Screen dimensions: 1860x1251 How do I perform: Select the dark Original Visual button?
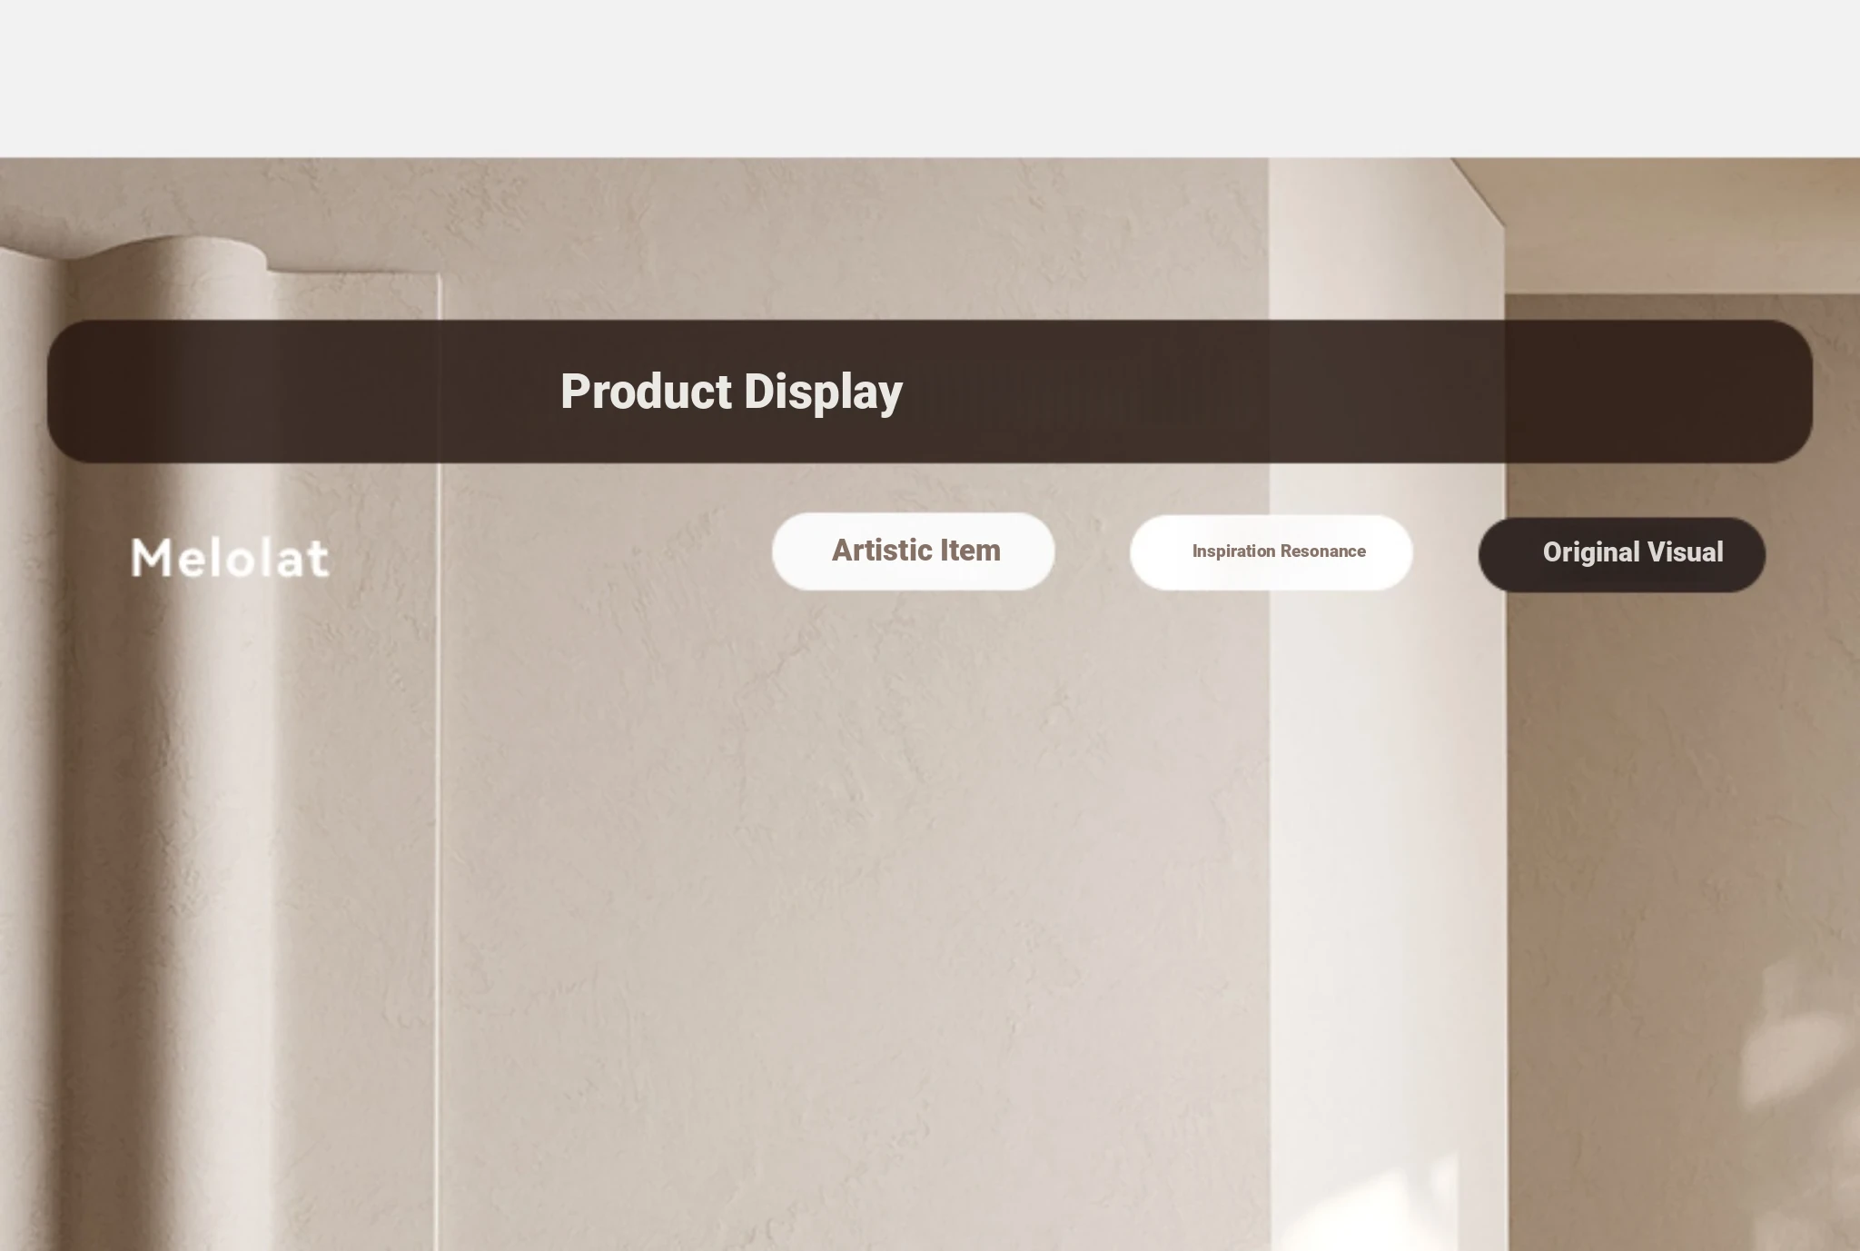coord(1621,554)
